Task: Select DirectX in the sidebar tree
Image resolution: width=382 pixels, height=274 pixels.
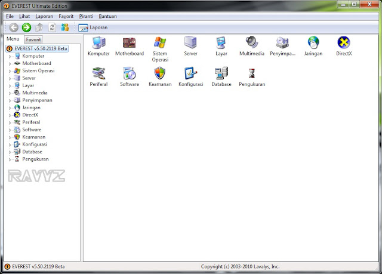Action: point(30,115)
